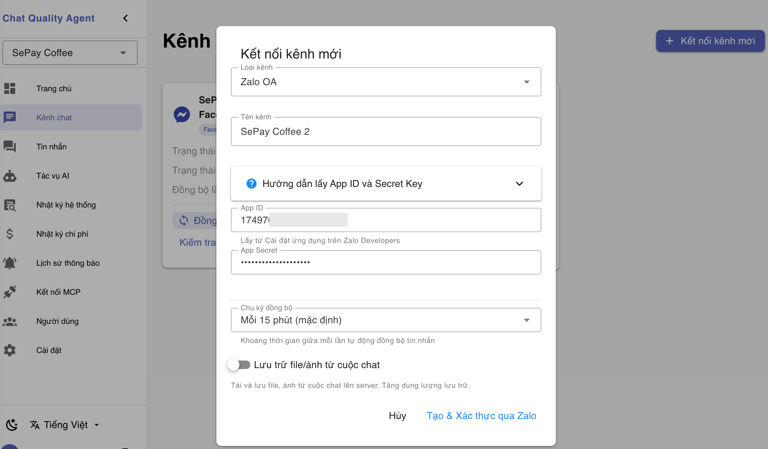Click the Kết nối kênh mới button
The image size is (768, 449).
[x=710, y=41]
